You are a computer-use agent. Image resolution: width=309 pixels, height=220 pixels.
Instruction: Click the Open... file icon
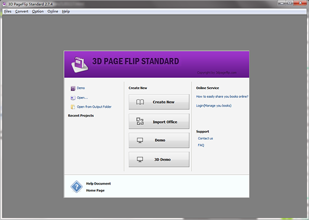tap(73, 98)
